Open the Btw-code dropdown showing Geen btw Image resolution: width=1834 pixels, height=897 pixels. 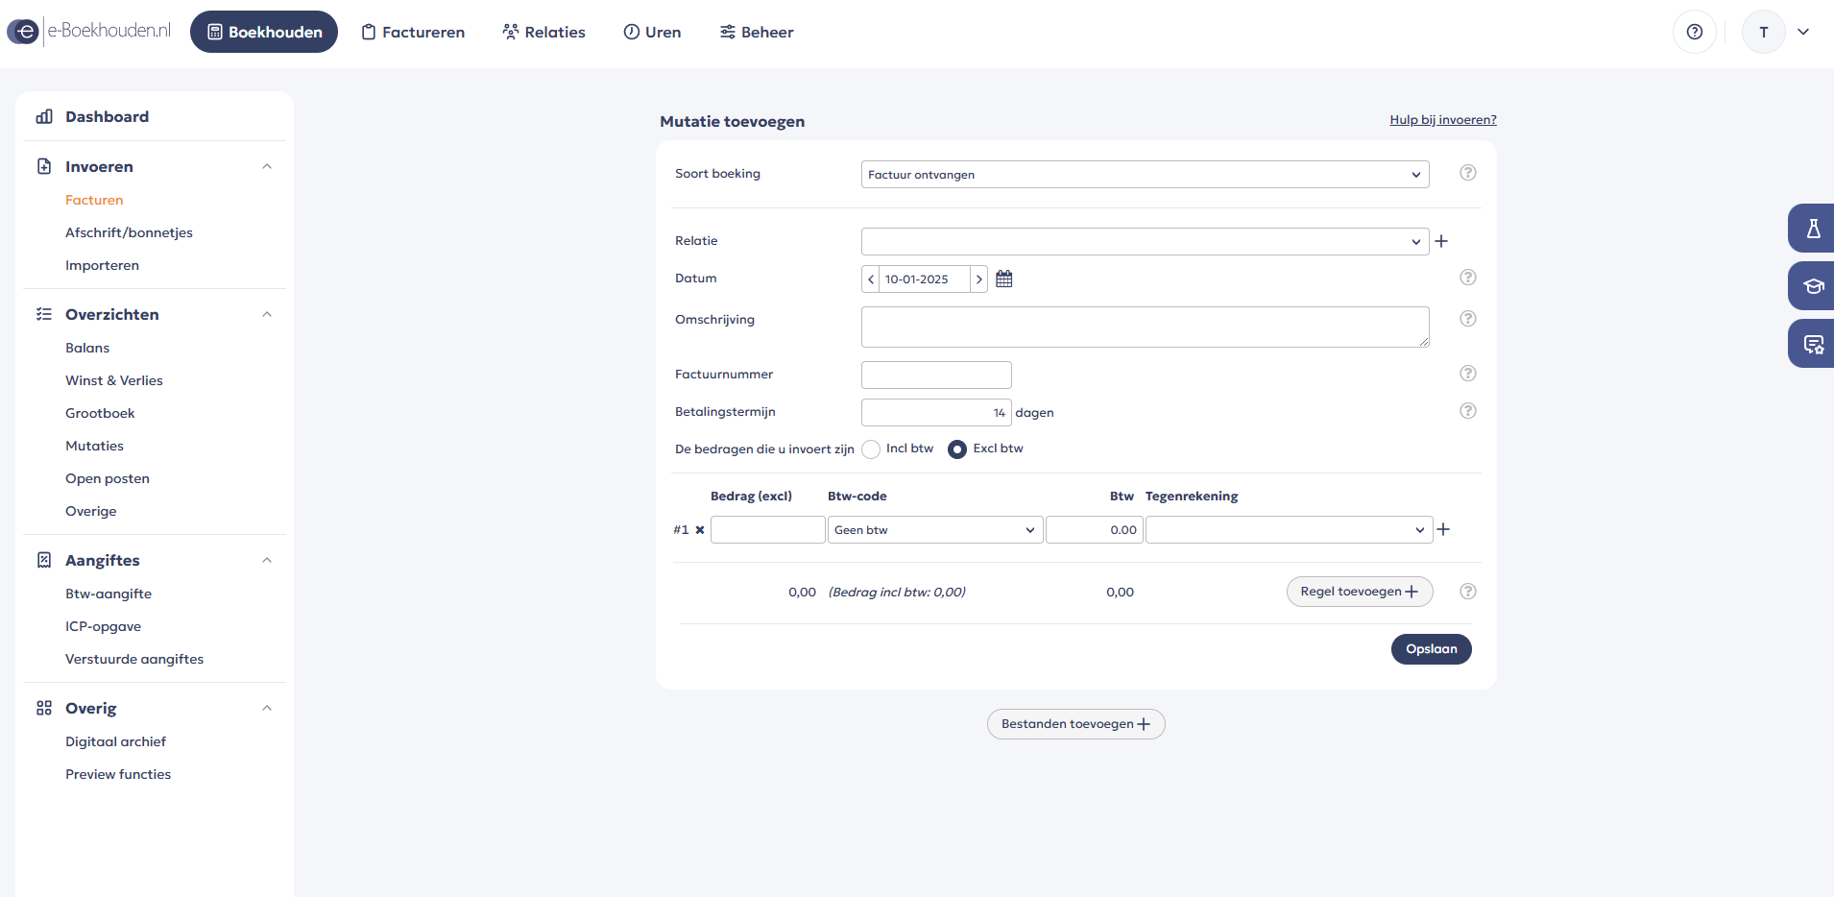click(934, 530)
